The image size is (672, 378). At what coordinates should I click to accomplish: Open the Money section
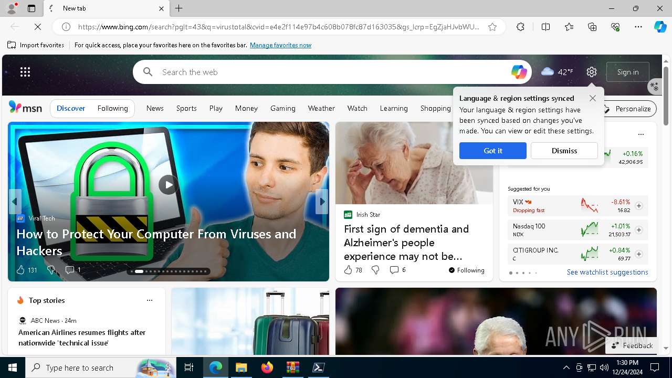[x=246, y=108]
